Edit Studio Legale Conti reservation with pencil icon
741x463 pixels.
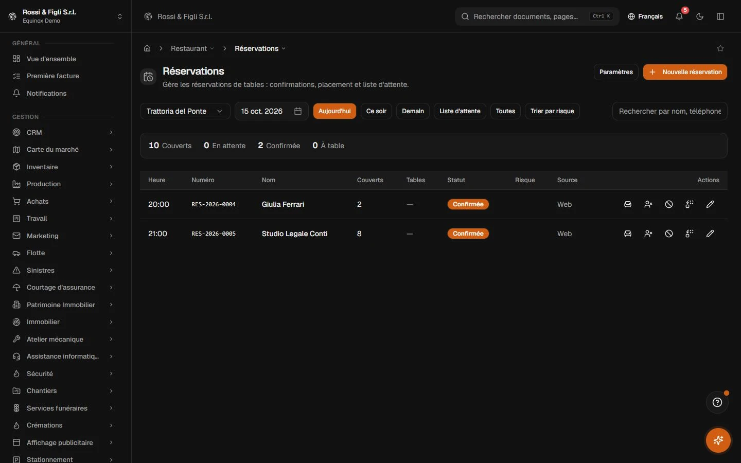(x=710, y=234)
